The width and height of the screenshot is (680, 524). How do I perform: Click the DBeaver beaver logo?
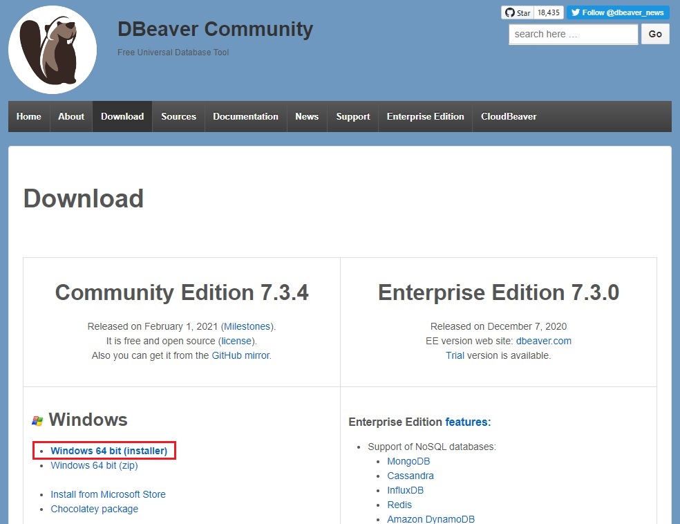[x=53, y=50]
